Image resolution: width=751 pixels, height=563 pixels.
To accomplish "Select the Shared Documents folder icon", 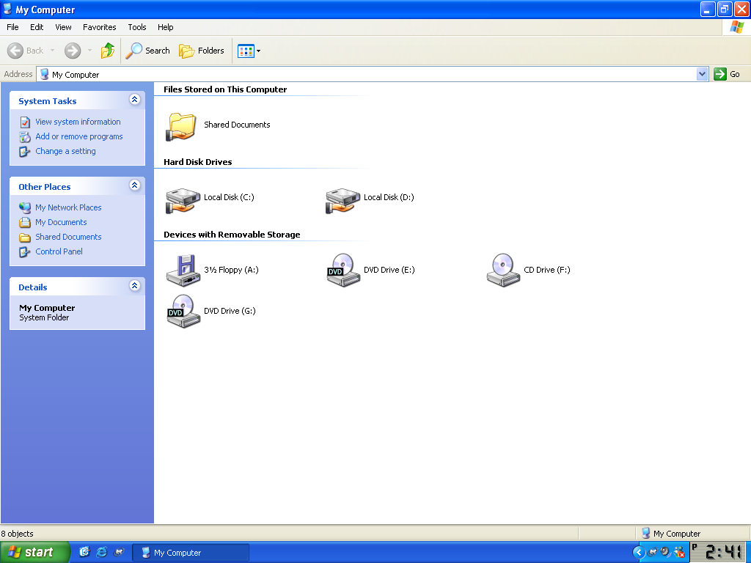I will click(x=181, y=125).
